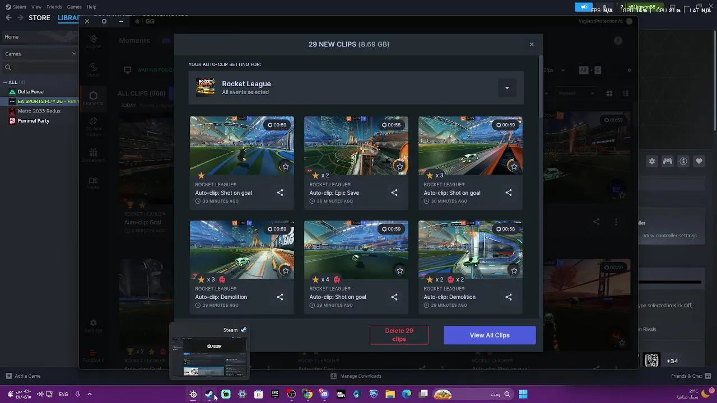Screen dimensions: 717x403
Task: Play the Epic Save clip thumbnail
Action: (x=356, y=146)
